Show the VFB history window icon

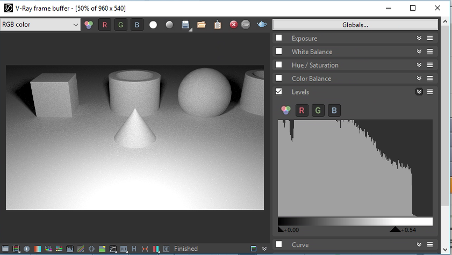(x=5, y=249)
